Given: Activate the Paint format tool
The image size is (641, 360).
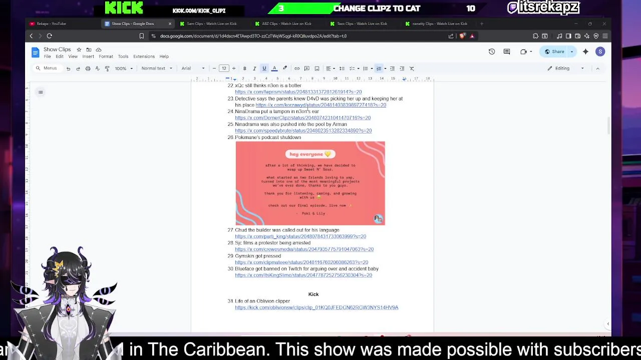Looking at the screenshot, I should tap(107, 68).
